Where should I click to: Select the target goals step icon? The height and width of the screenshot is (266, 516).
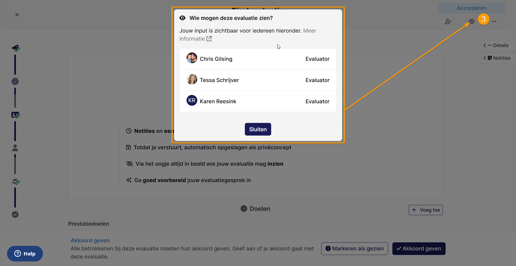tap(15, 81)
